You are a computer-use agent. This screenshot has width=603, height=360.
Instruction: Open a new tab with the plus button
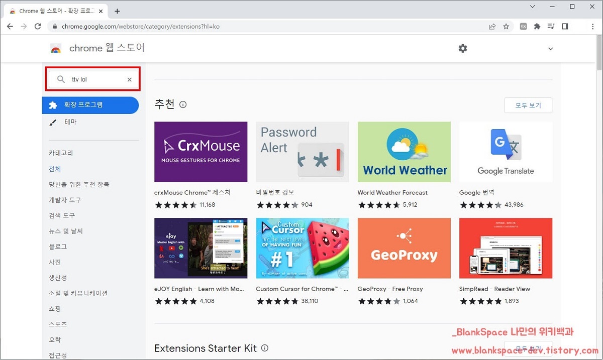(x=117, y=11)
